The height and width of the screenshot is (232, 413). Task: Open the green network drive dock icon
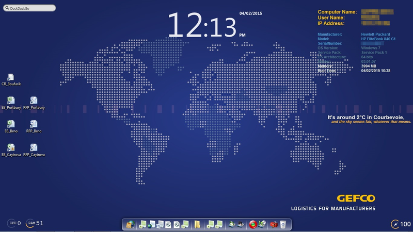pos(232,224)
